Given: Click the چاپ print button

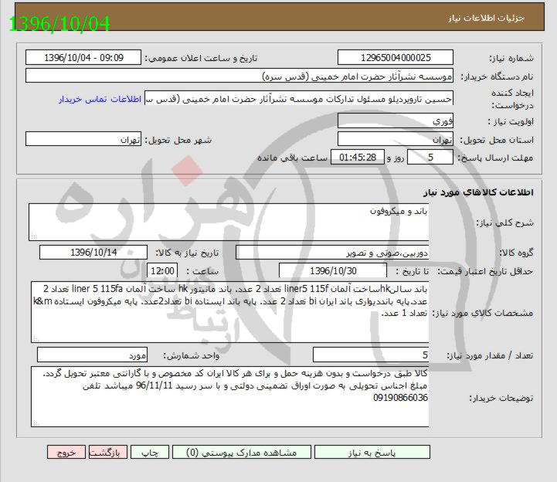Looking at the screenshot, I should pyautogui.click(x=150, y=452).
